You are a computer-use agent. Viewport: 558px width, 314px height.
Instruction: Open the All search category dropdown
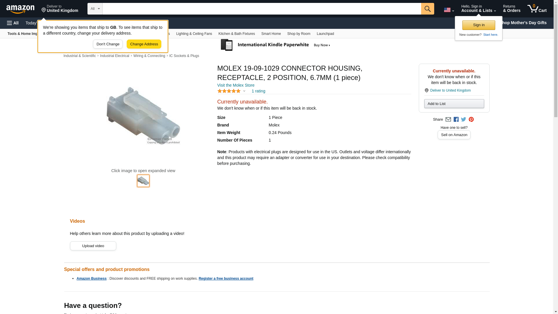point(95,9)
